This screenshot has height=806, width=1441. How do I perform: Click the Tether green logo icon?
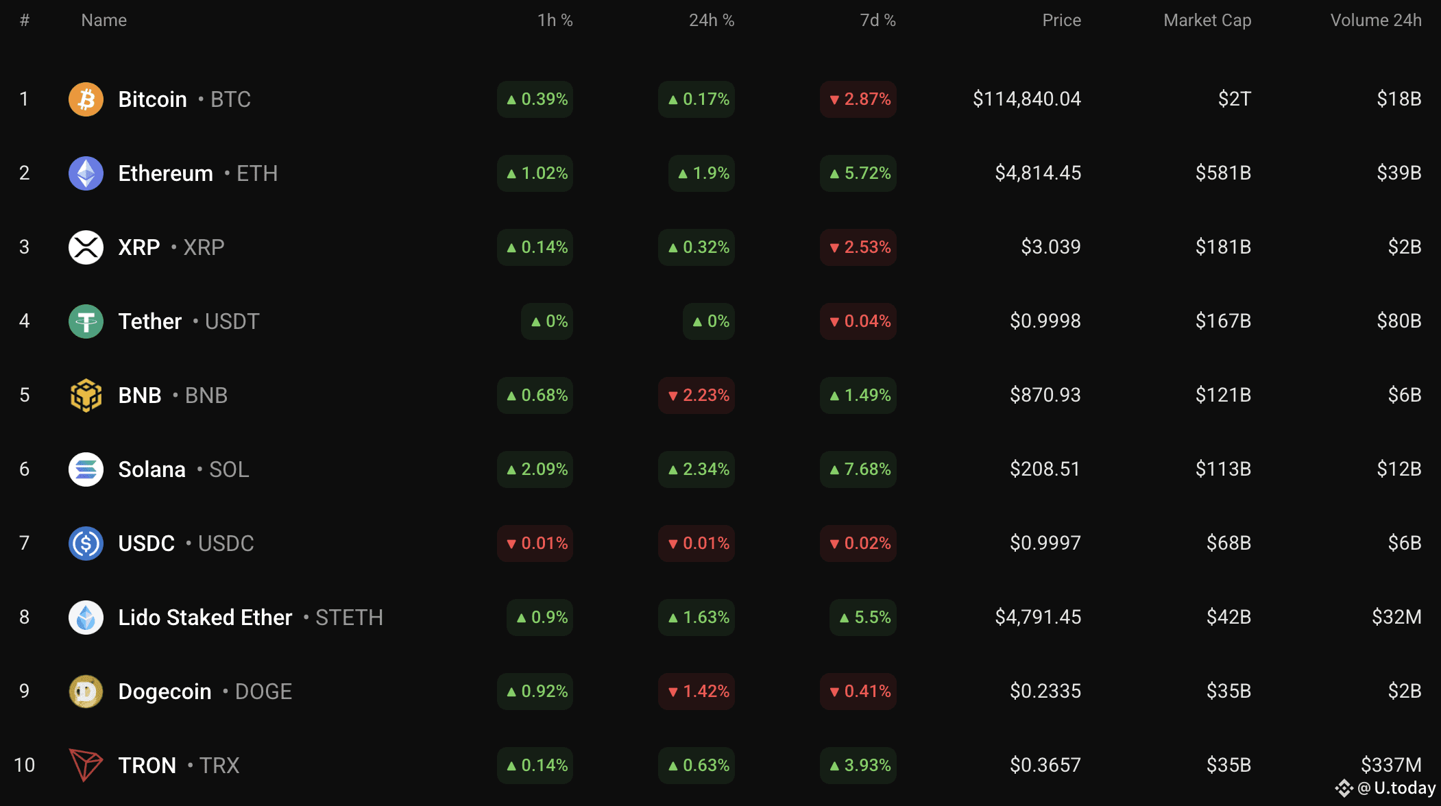(86, 321)
